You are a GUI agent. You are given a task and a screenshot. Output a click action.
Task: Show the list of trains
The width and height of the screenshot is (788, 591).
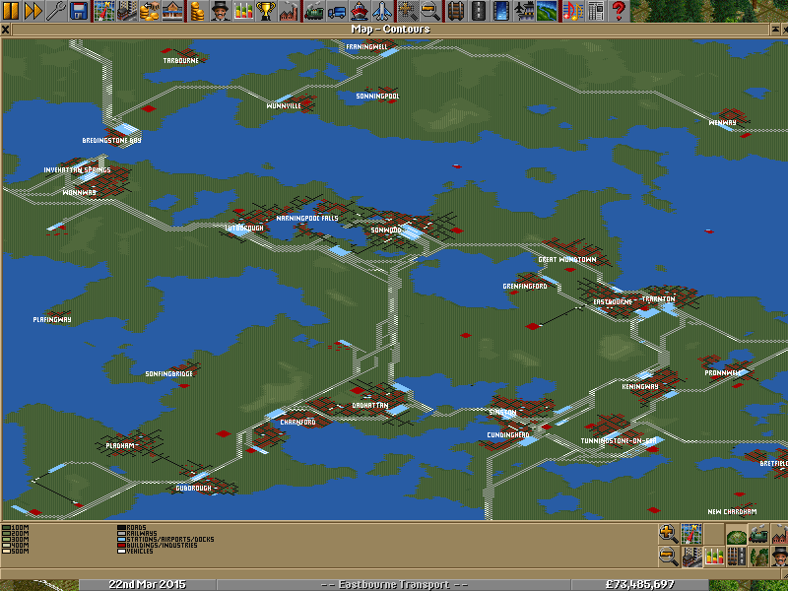pyautogui.click(x=314, y=11)
